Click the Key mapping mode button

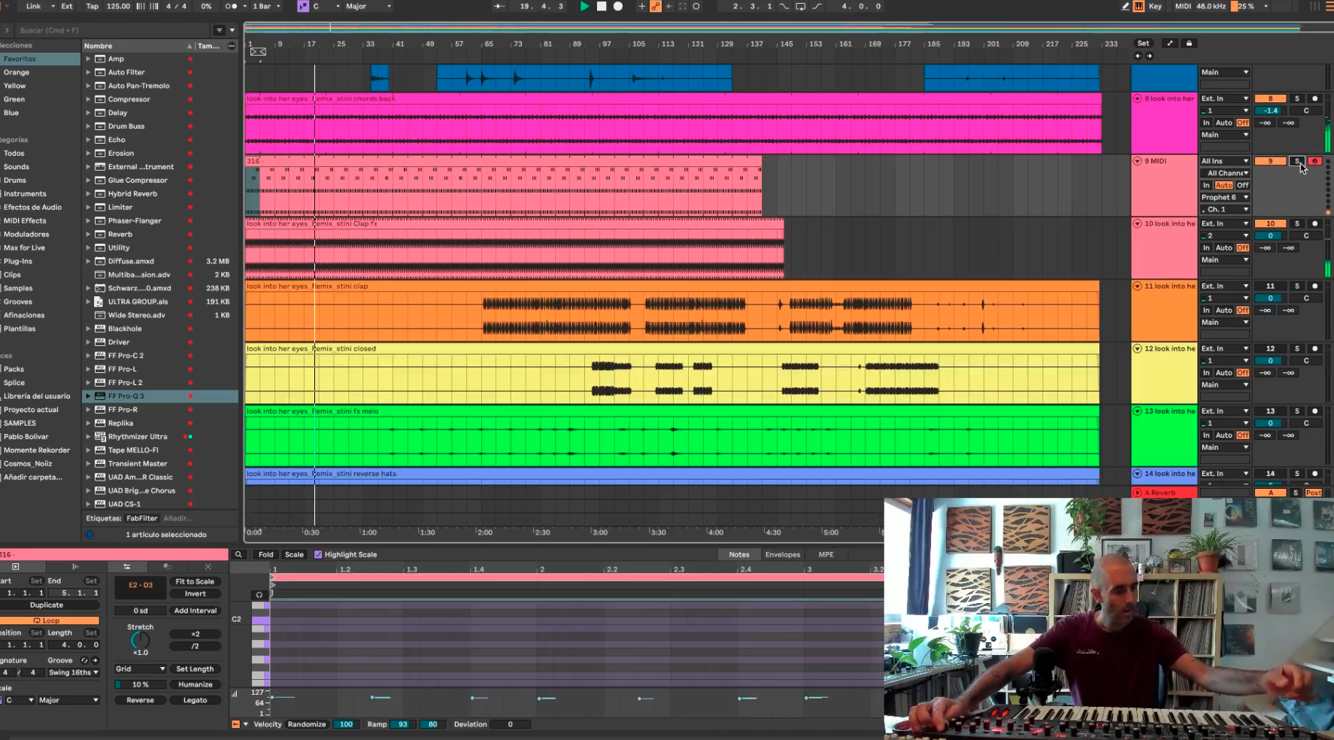point(1155,6)
